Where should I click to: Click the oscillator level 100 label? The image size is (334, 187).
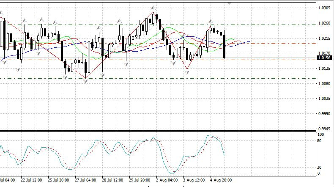(320, 135)
